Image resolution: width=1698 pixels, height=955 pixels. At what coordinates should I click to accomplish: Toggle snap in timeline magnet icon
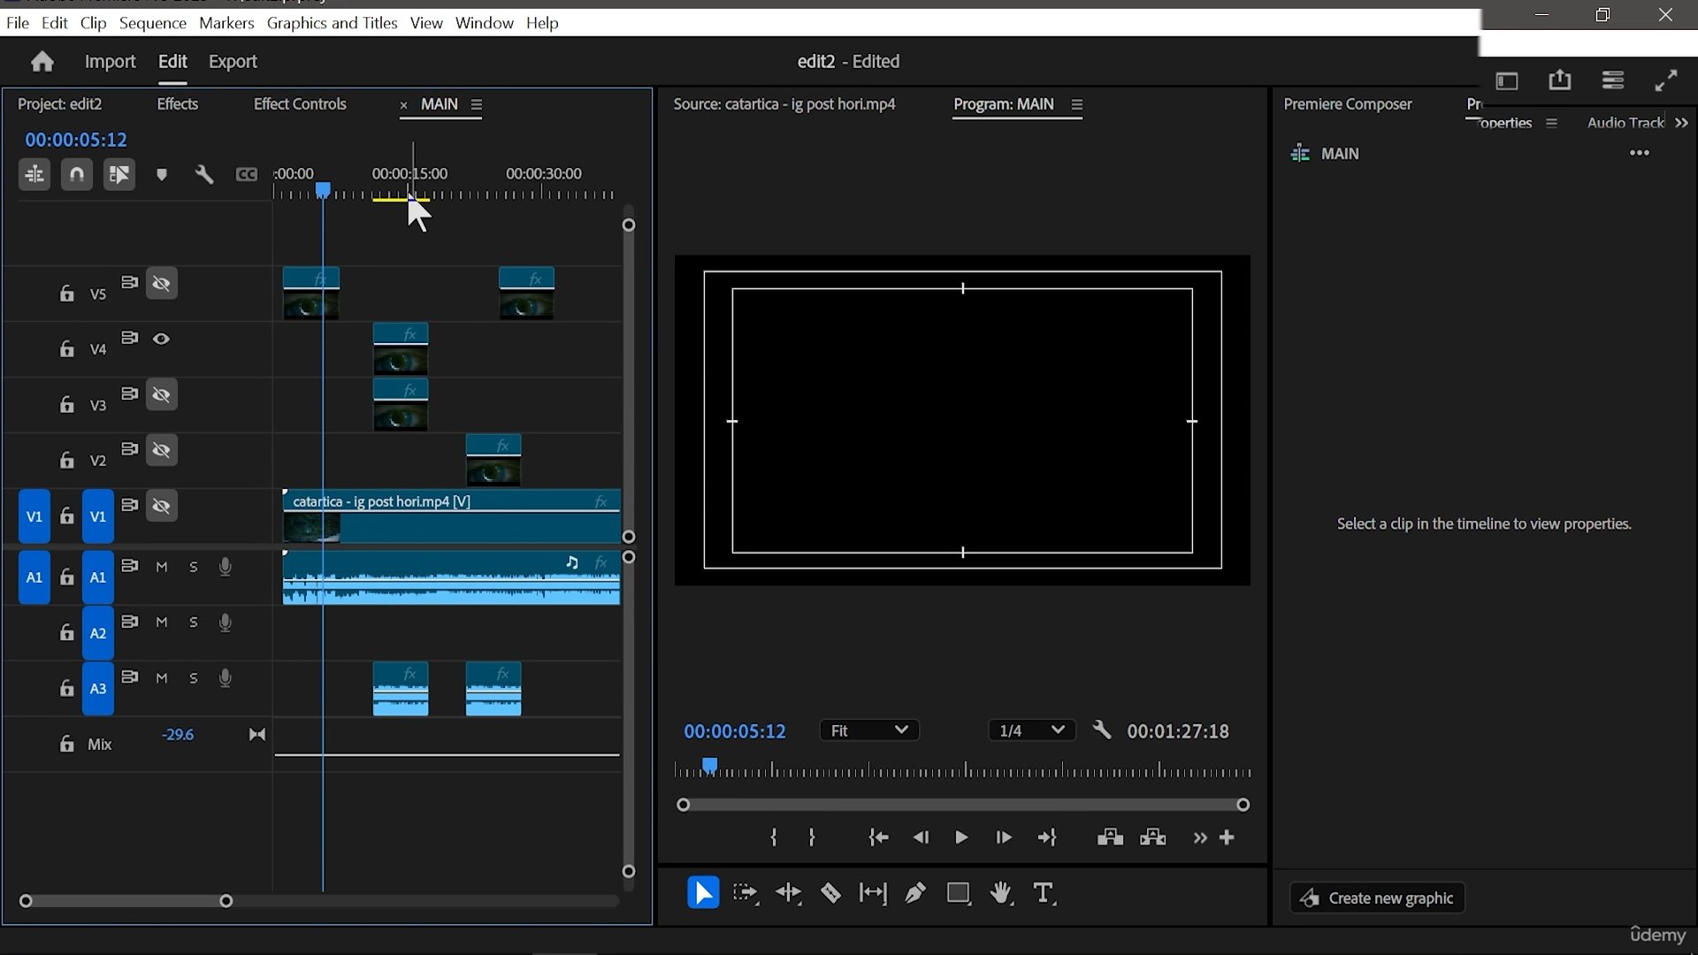pyautogui.click(x=77, y=174)
